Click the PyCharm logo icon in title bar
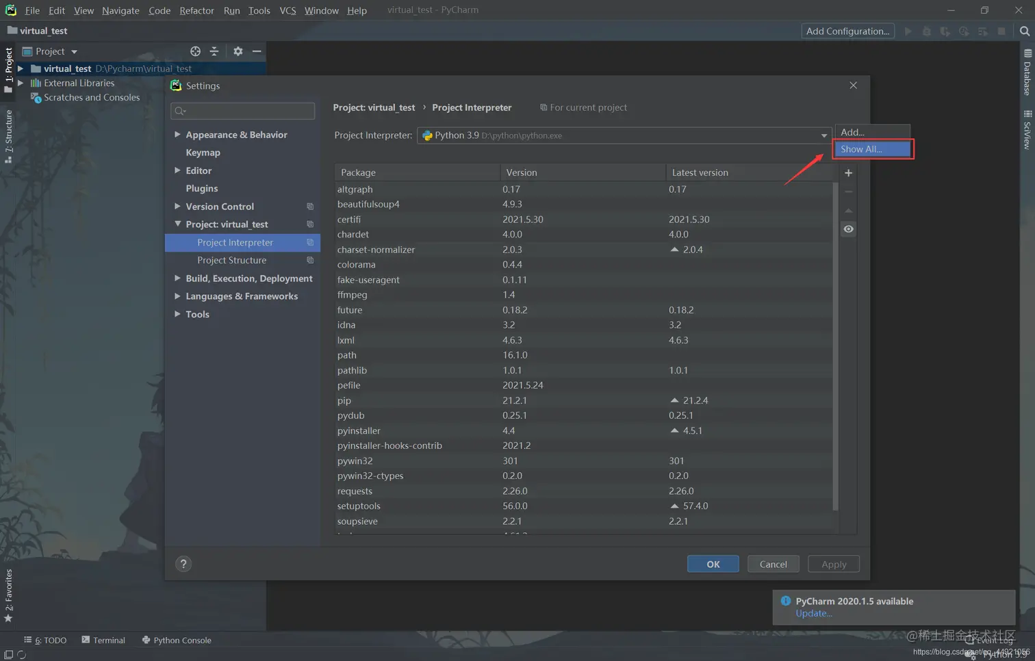The image size is (1035, 661). coord(11,10)
